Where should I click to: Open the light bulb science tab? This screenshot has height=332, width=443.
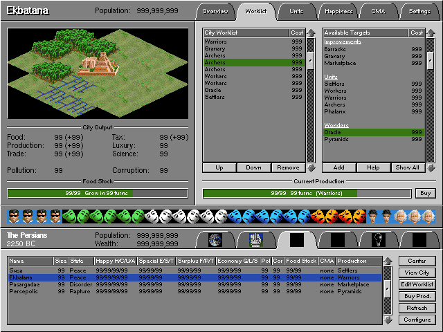click(x=379, y=240)
